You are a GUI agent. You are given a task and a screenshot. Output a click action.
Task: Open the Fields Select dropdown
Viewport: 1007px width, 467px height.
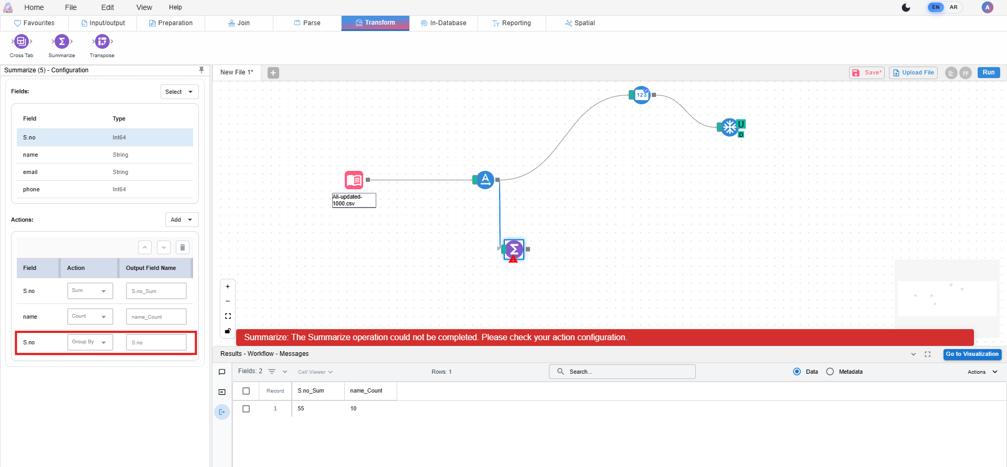click(x=179, y=92)
